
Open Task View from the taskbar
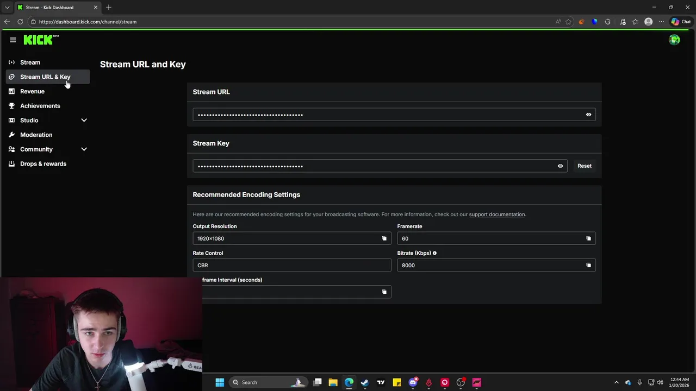[317, 382]
